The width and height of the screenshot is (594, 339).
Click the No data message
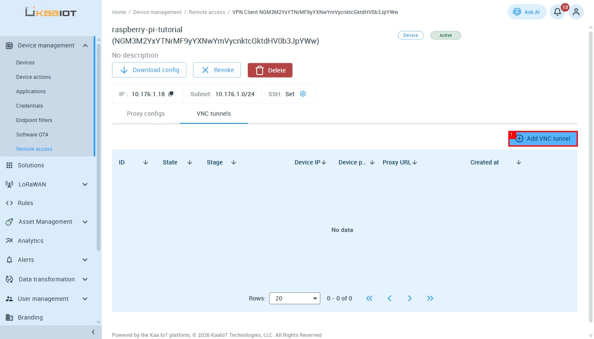pyautogui.click(x=342, y=230)
